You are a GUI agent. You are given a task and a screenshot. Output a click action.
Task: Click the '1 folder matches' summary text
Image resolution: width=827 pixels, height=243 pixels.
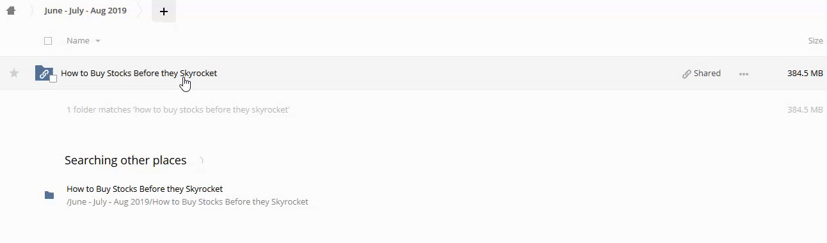coord(178,110)
